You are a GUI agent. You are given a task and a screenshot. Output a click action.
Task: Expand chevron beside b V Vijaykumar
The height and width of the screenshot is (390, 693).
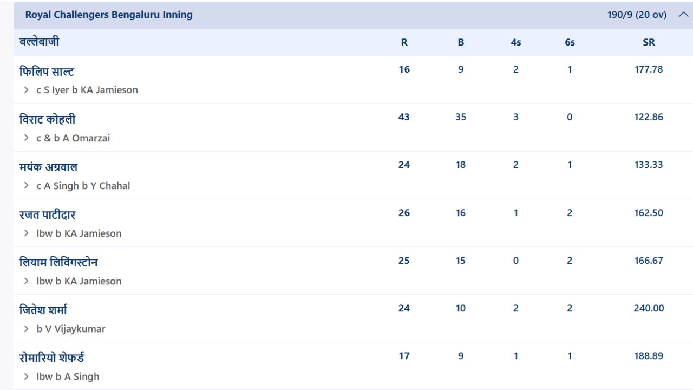(26, 329)
